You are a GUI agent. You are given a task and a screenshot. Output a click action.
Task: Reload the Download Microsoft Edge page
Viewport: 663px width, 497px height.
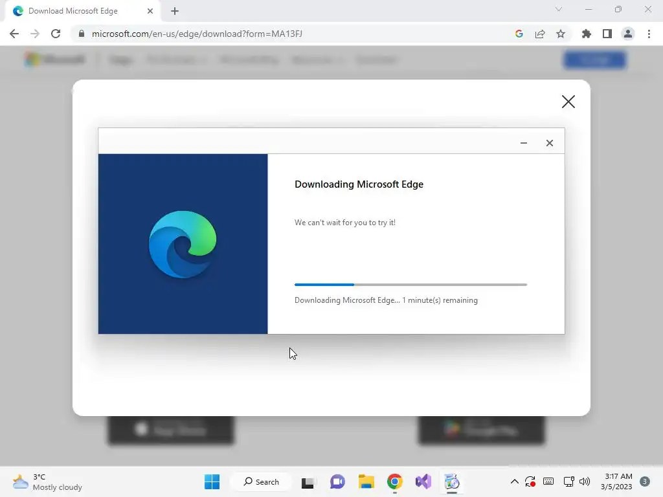(x=56, y=34)
